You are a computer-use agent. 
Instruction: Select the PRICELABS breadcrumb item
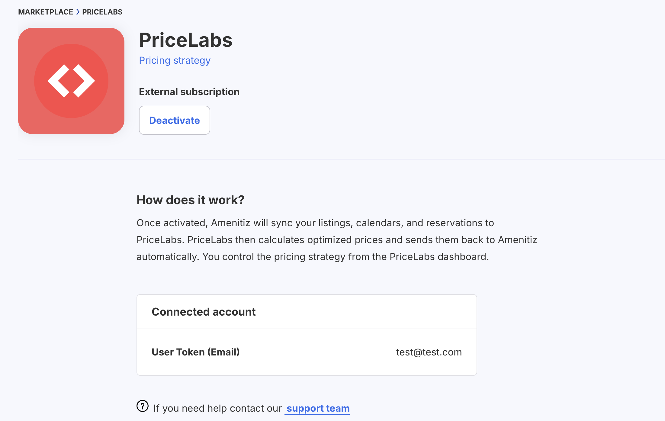102,12
